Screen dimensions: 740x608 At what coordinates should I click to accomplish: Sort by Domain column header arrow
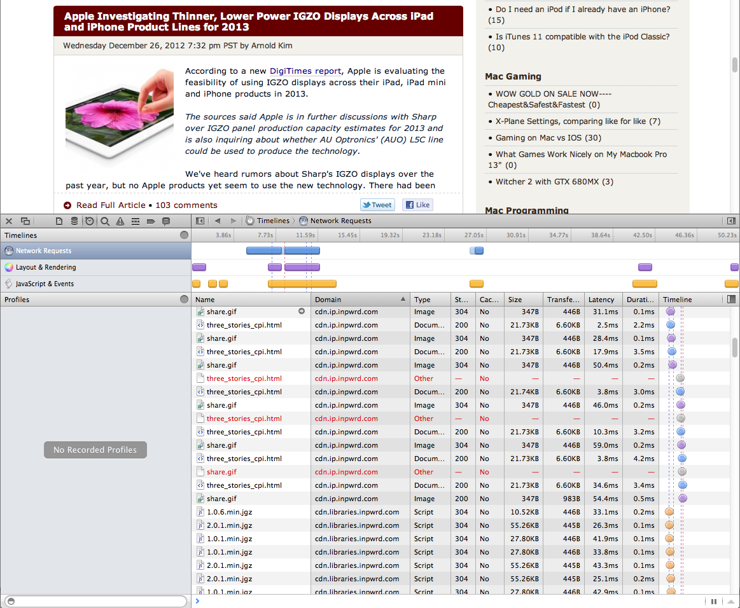pos(403,299)
